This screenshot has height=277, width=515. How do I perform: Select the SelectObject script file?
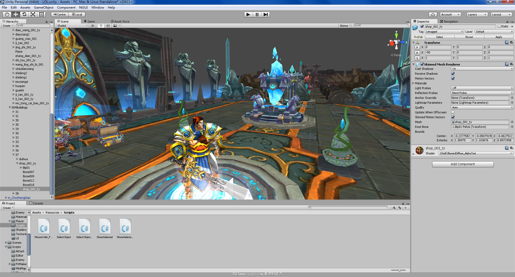pyautogui.click(x=64, y=228)
